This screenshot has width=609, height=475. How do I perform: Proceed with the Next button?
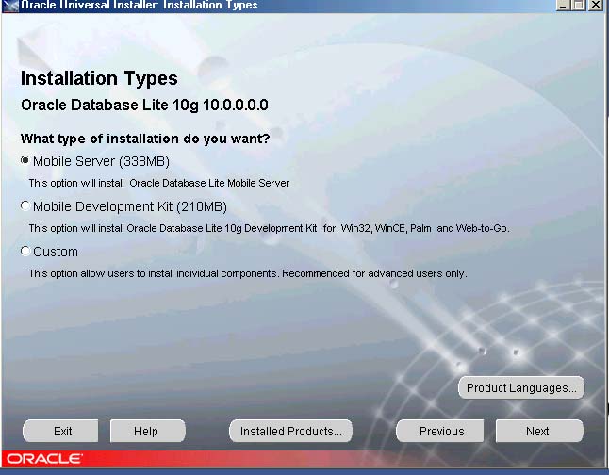coord(537,432)
